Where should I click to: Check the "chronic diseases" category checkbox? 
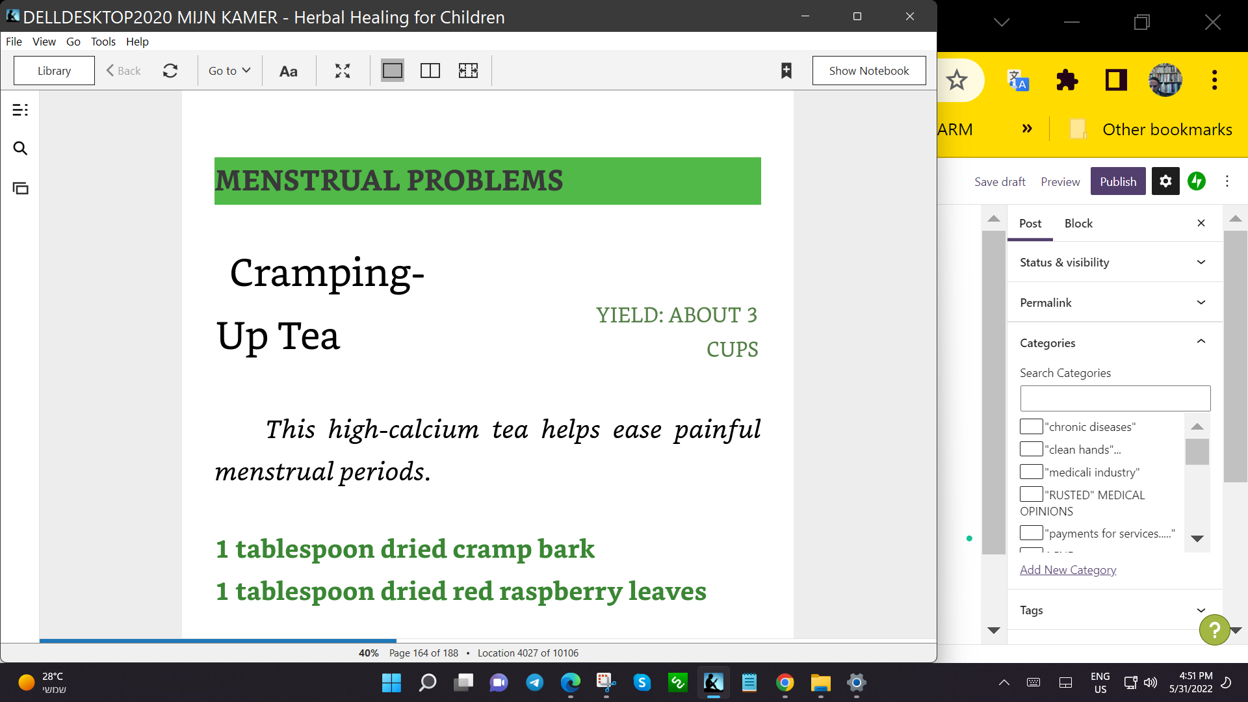click(x=1031, y=427)
